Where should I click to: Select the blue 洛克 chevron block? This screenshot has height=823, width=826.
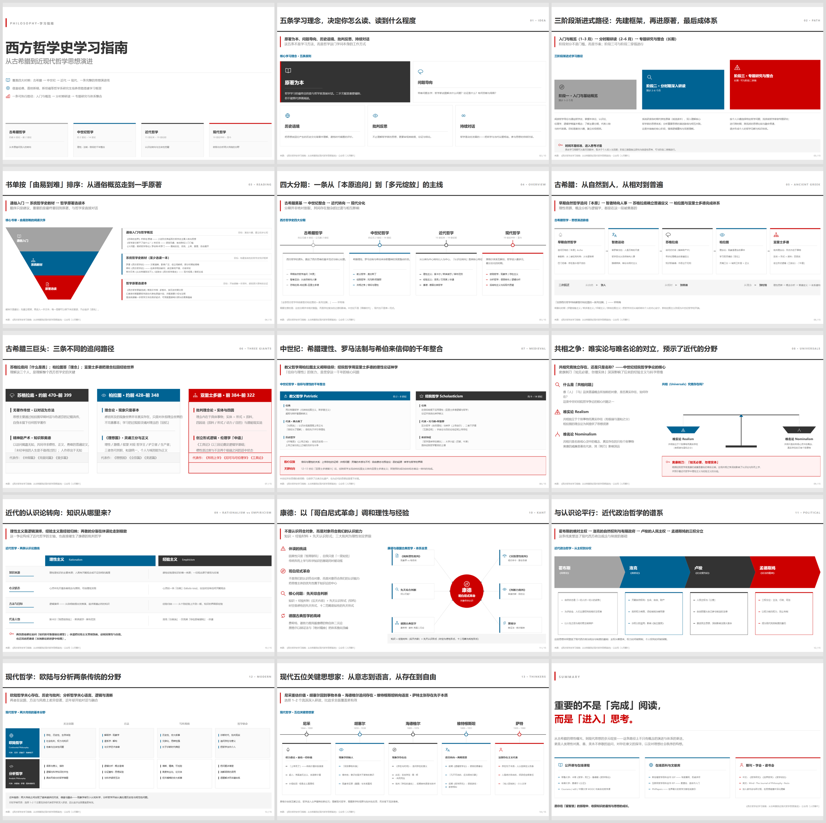point(656,572)
